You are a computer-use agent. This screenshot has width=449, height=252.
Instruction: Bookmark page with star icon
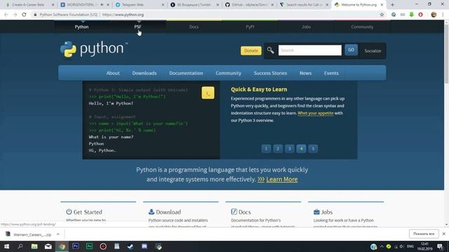coord(382,15)
